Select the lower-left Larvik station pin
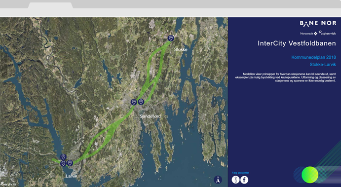 pos(63,163)
